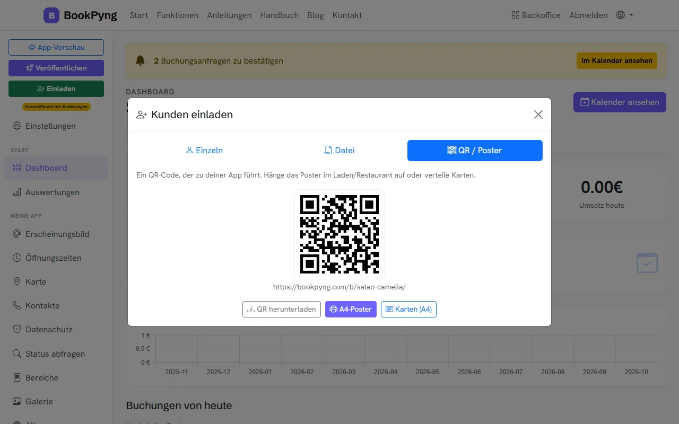Open the language globe dropdown
Screen dimensions: 679x424
click(625, 15)
